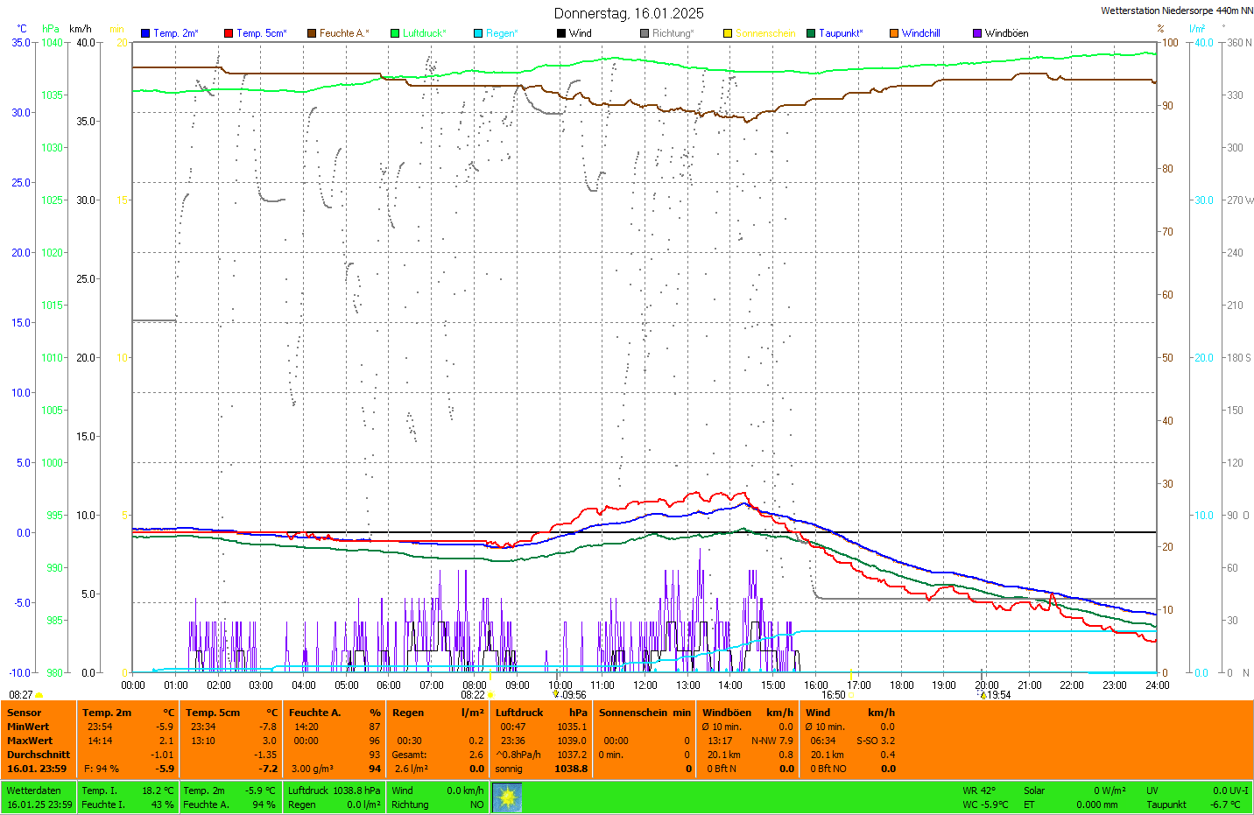Click the yellow Sonnenschein legend square
The width and height of the screenshot is (1254, 815).
pyautogui.click(x=728, y=33)
